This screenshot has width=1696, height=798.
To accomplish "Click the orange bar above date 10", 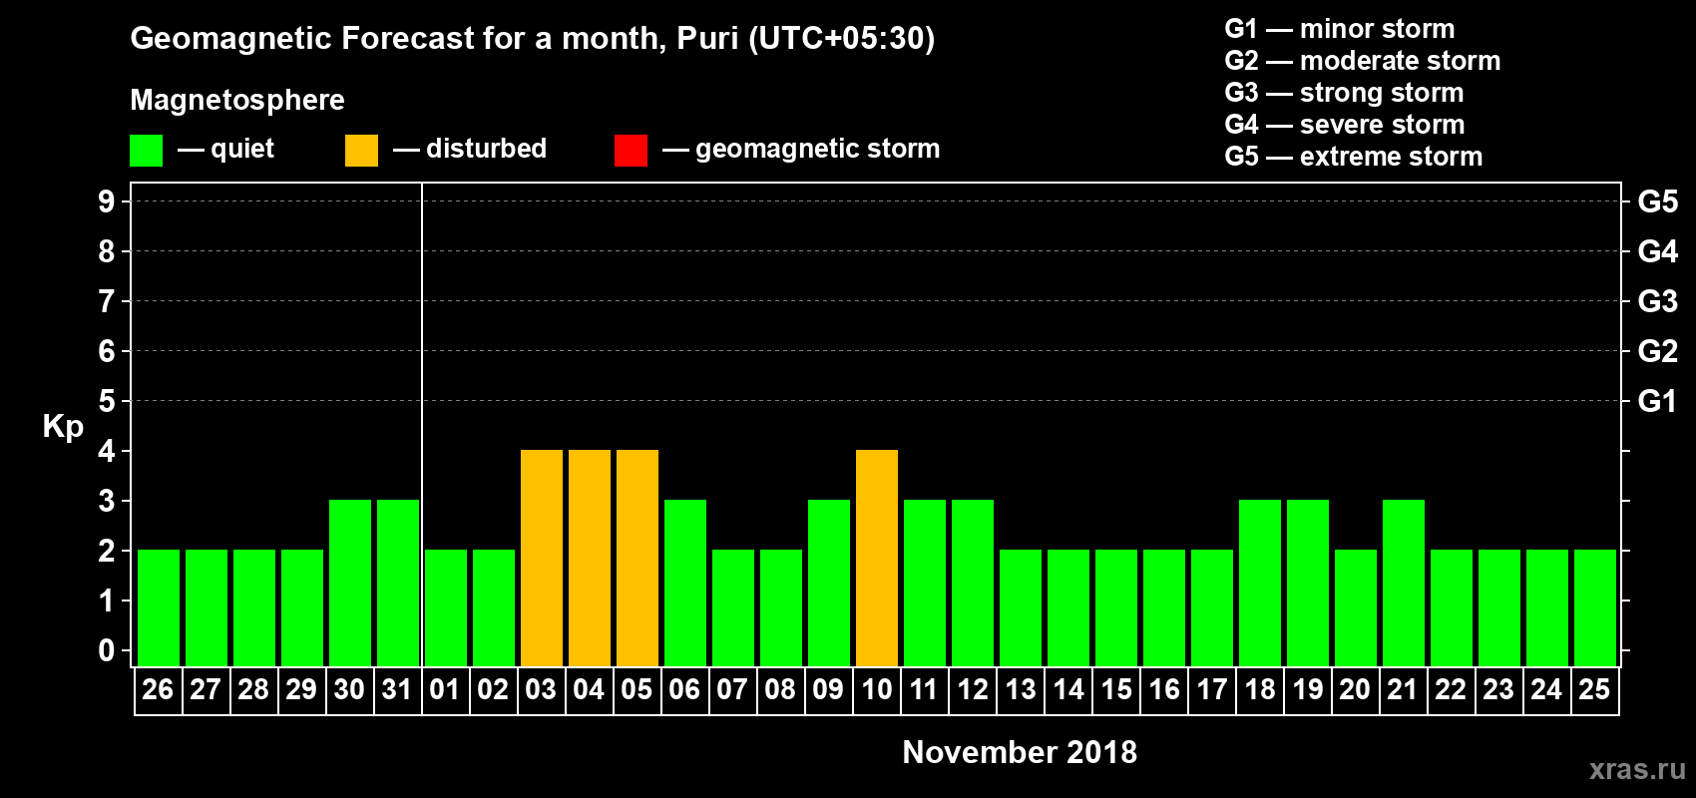I will 877,558.
